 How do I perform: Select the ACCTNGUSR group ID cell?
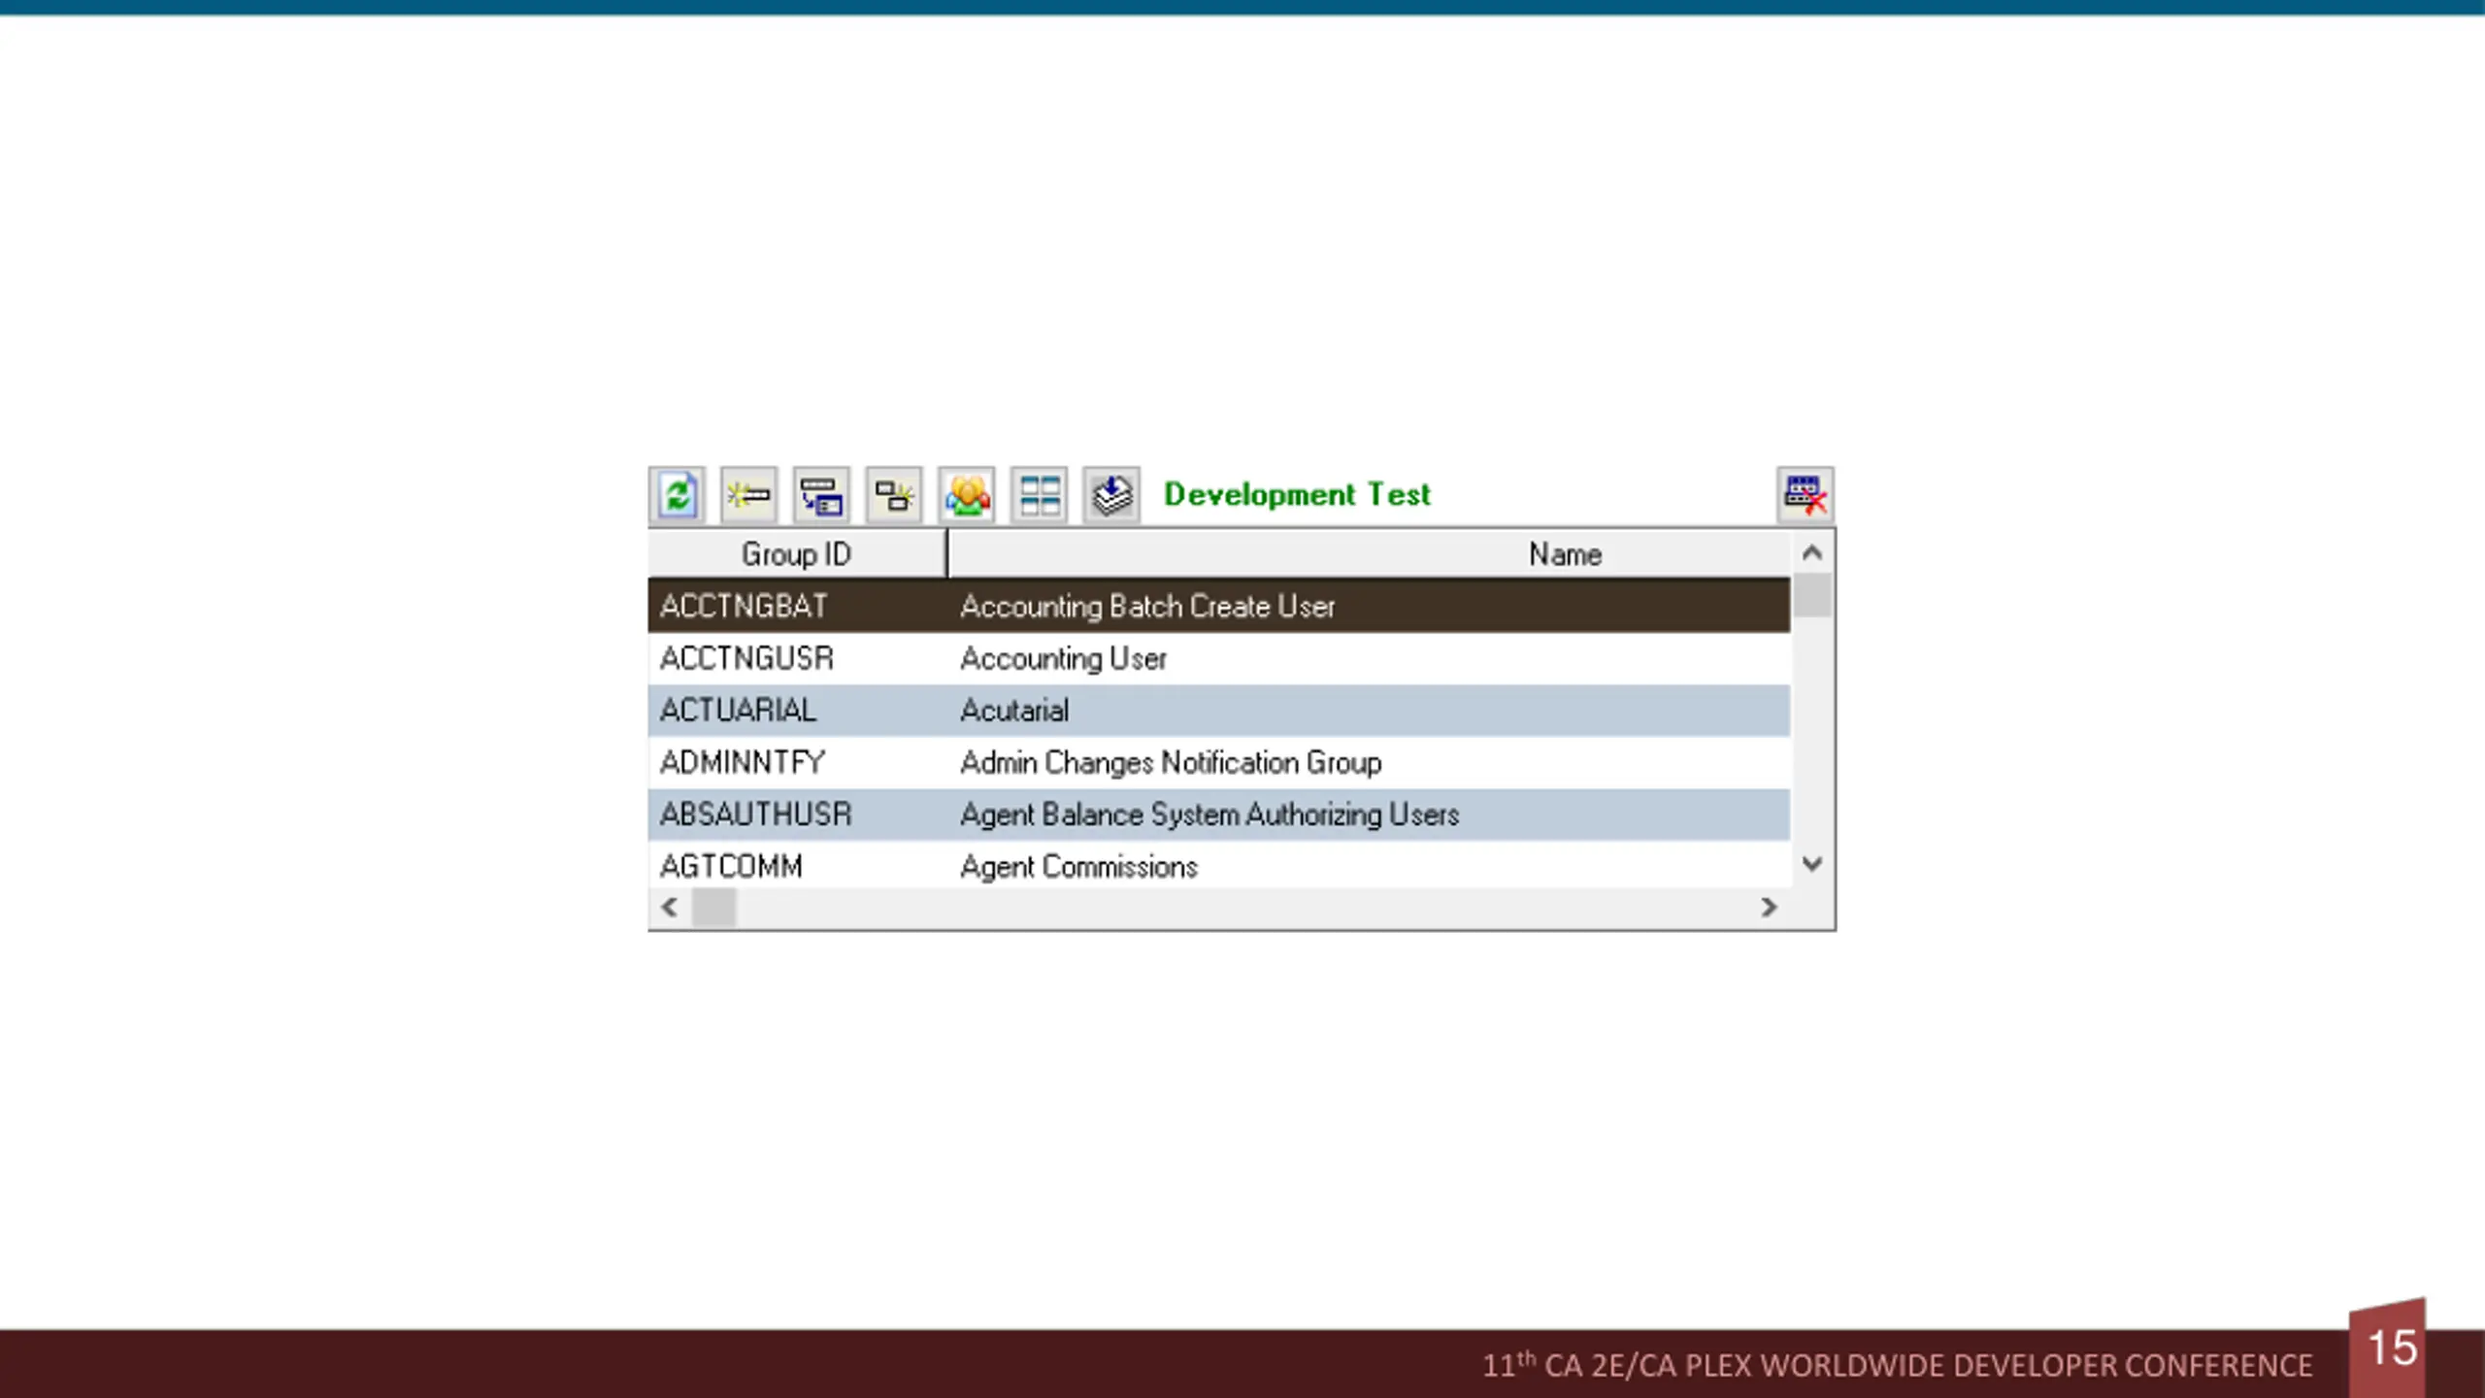(x=798, y=658)
